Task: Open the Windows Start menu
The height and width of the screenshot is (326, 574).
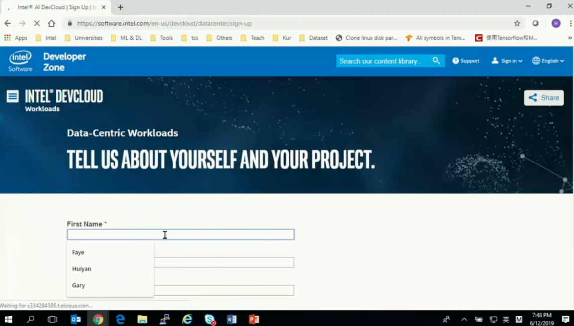Action: [x=8, y=319]
